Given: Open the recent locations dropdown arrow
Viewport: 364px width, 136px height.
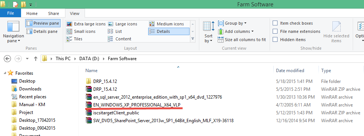Looking at the screenshot, I should pyautogui.click(x=27, y=59).
